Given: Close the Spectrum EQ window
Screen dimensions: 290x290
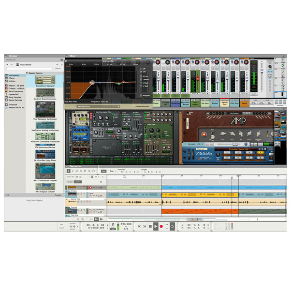Looking at the screenshot, I should click(66, 61).
